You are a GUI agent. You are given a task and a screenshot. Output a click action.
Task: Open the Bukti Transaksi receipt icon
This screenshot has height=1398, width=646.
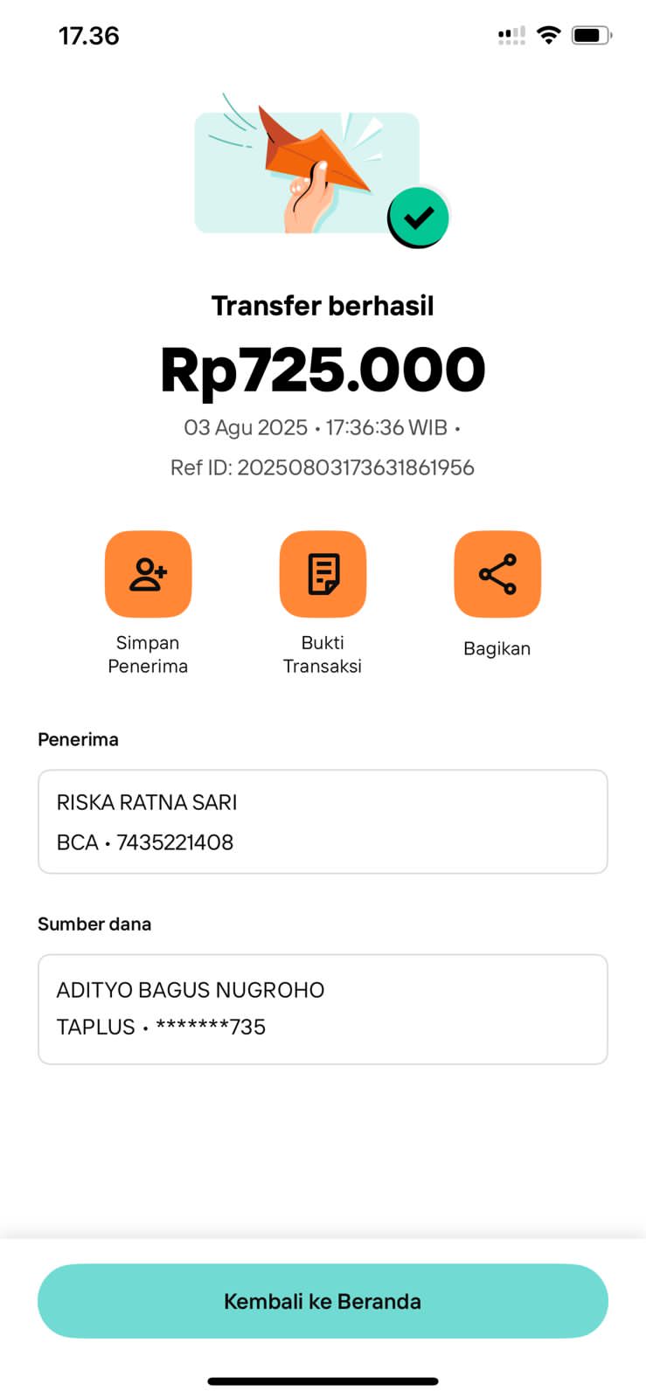point(323,574)
